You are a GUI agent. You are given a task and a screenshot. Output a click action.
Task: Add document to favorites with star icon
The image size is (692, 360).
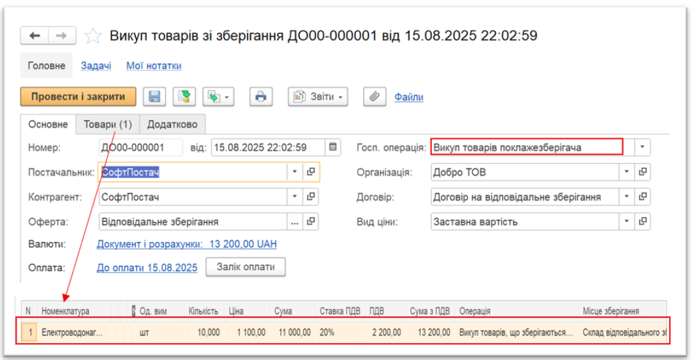click(93, 37)
